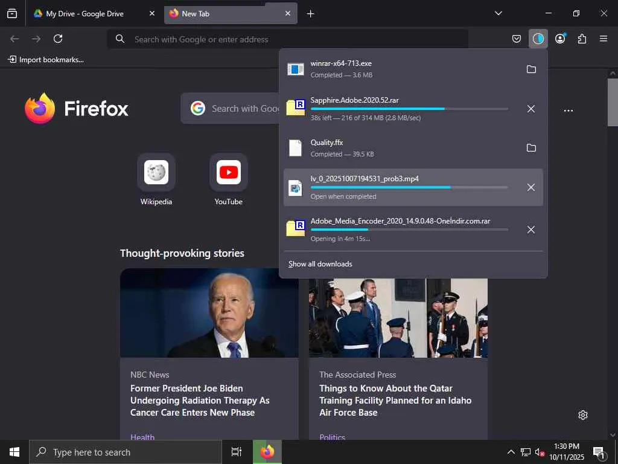Open the network tray icon
Viewport: 618px width, 464px height.
pos(526,452)
